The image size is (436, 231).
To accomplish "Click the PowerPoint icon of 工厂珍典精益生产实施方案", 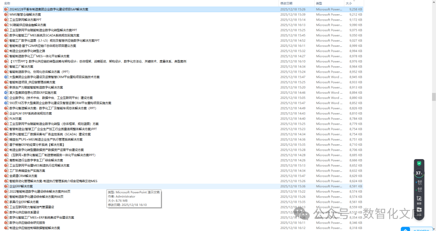I will click(x=6, y=170).
